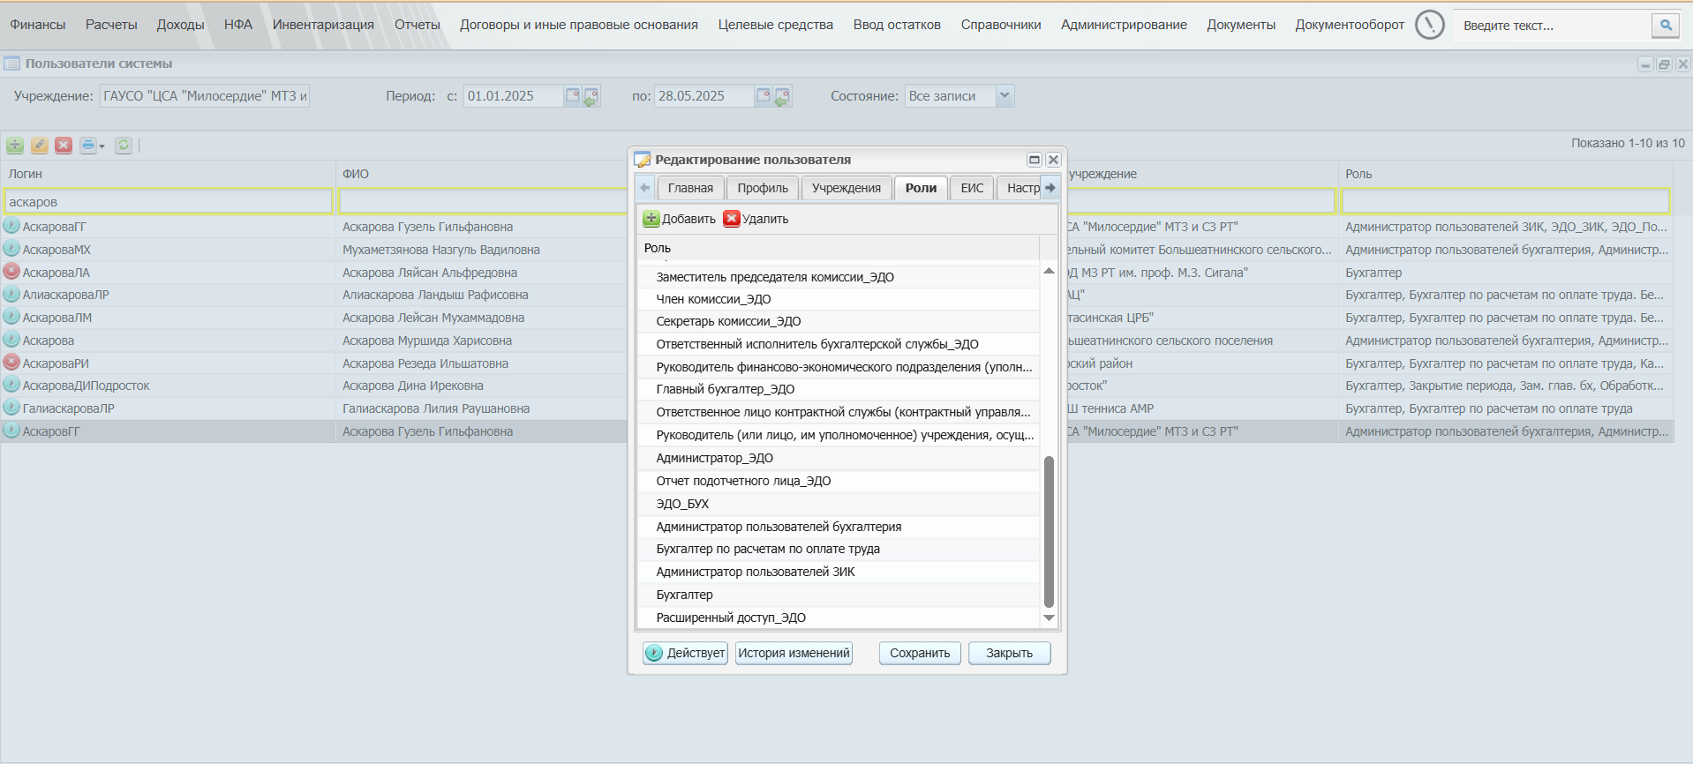Viewport: 1693px width, 764px height.
Task: Maximize the Редактирование пользователя dialog
Action: pyautogui.click(x=1035, y=160)
